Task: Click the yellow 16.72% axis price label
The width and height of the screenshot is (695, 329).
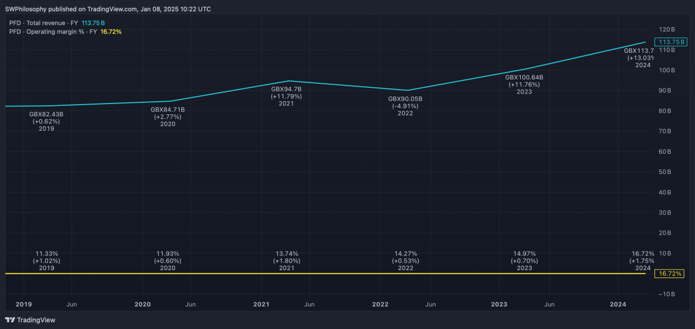Action: [x=670, y=273]
